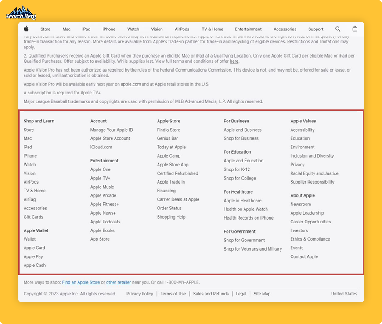Open the Apple Cash footer link
This screenshot has width=382, height=324.
coord(35,265)
